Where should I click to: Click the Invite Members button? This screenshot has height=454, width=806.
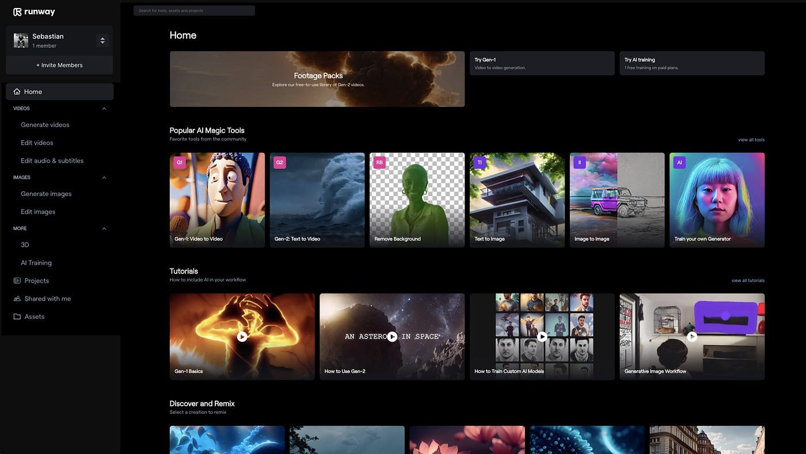click(59, 65)
